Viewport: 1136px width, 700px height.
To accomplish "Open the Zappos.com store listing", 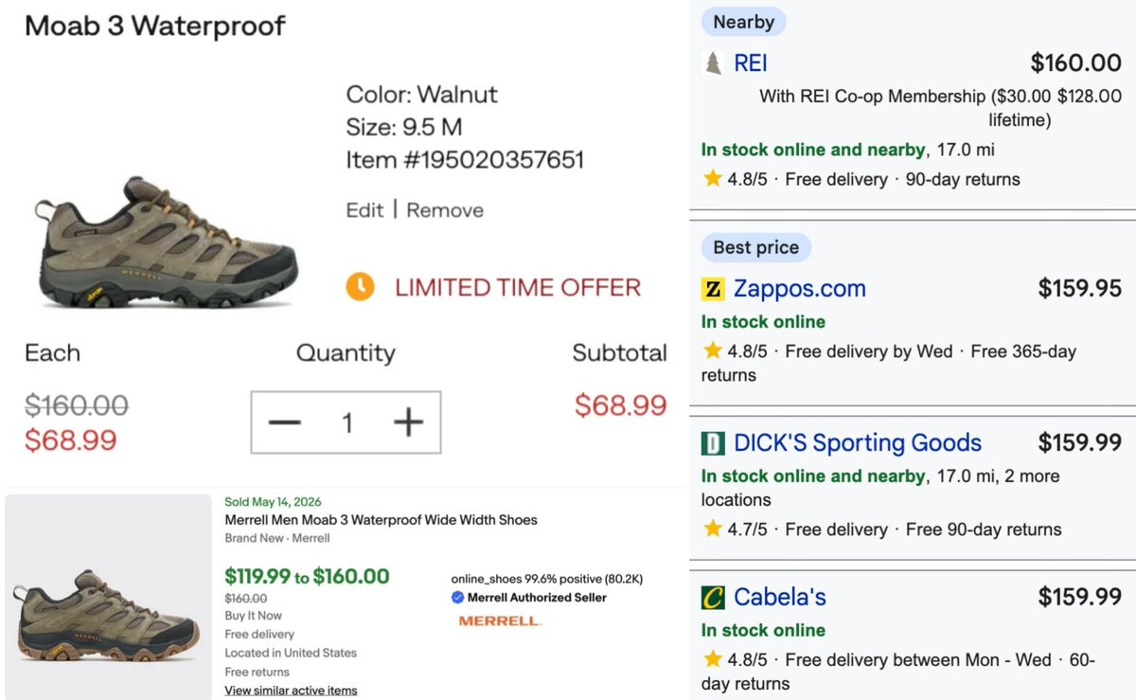I will (800, 289).
